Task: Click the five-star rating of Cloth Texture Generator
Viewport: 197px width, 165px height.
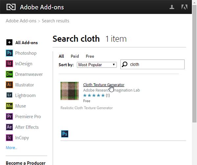Action: pos(94,95)
